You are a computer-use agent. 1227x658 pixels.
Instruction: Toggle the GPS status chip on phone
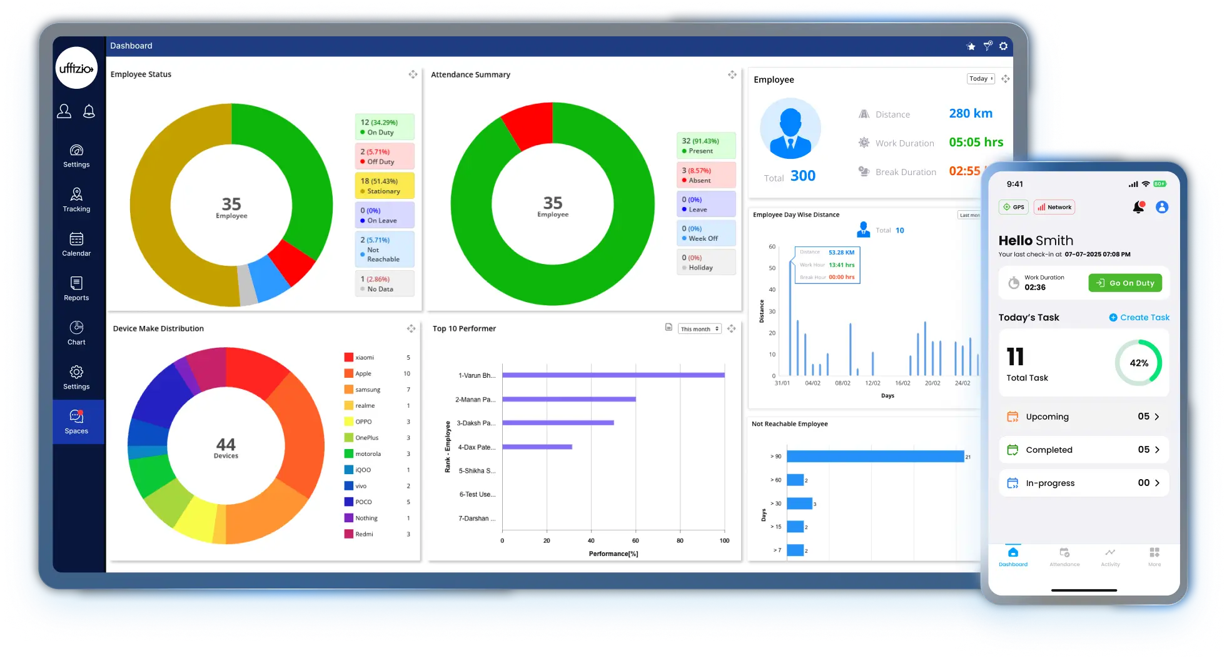point(1014,207)
